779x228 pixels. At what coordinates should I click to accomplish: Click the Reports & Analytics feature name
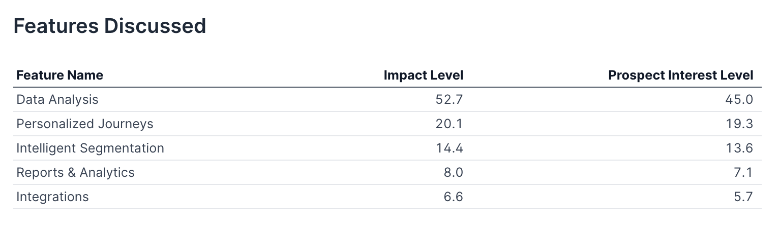pyautogui.click(x=75, y=173)
